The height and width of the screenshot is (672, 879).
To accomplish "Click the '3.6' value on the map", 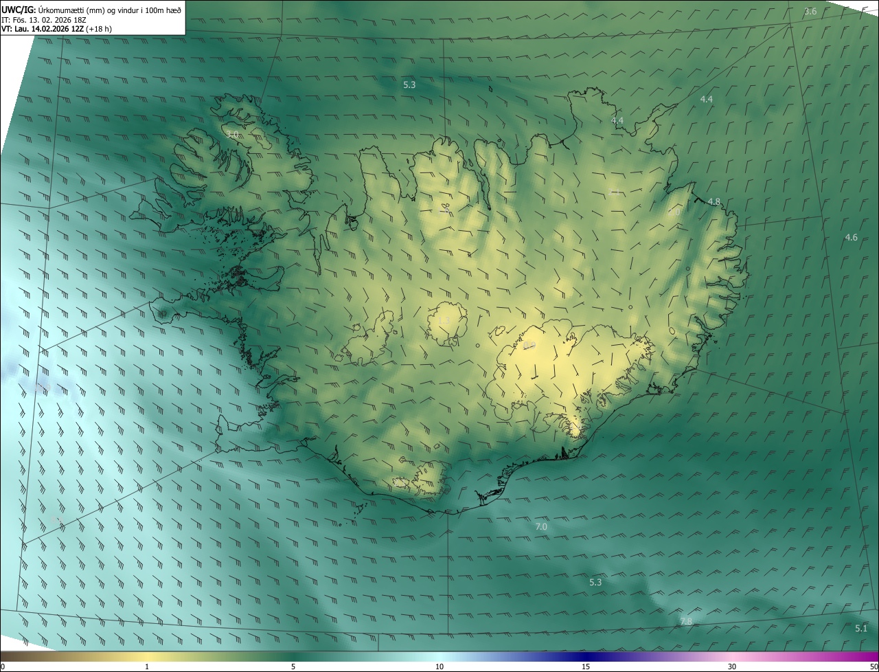I will pyautogui.click(x=810, y=11).
